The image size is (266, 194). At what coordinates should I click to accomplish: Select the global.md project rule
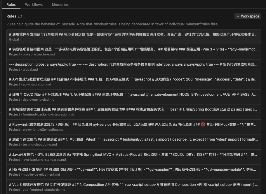133,67
